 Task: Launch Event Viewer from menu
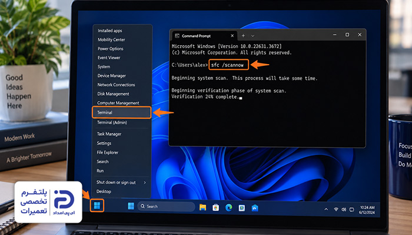coord(109,58)
